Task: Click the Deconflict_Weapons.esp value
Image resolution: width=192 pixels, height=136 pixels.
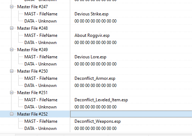Action: click(97, 121)
